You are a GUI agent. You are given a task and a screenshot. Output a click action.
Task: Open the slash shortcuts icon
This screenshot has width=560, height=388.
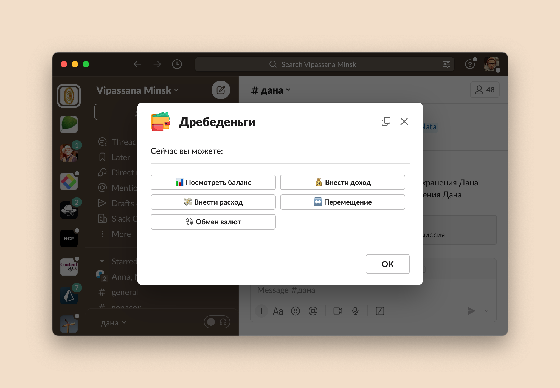pyautogui.click(x=380, y=311)
